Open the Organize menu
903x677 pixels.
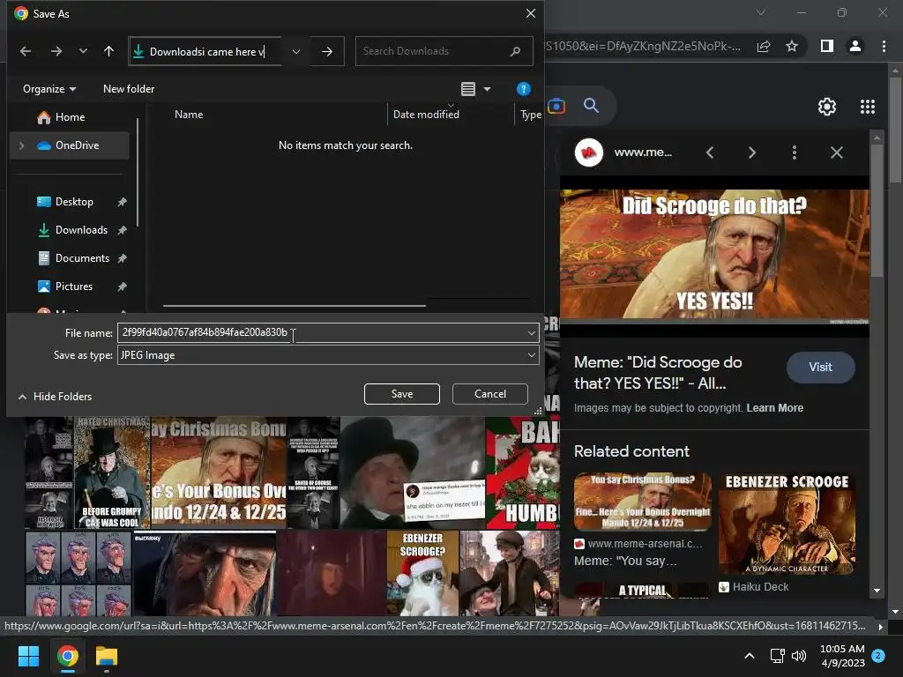pyautogui.click(x=49, y=89)
